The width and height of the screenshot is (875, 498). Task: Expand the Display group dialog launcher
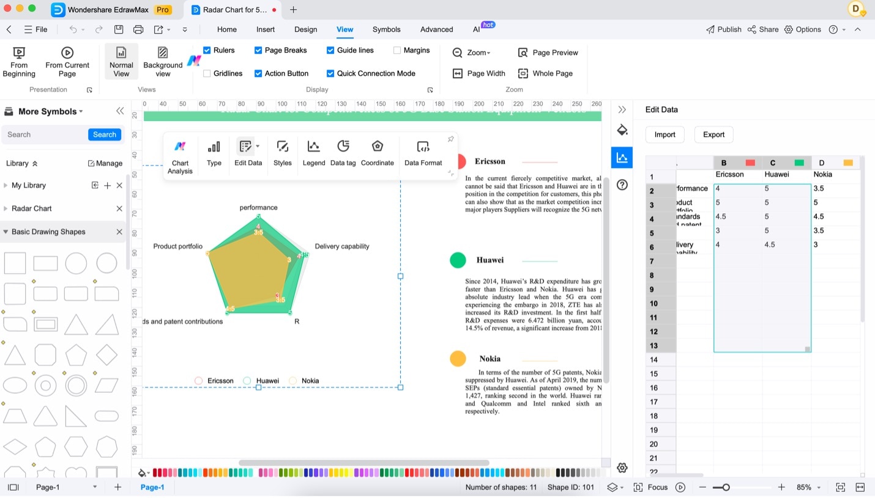click(430, 90)
